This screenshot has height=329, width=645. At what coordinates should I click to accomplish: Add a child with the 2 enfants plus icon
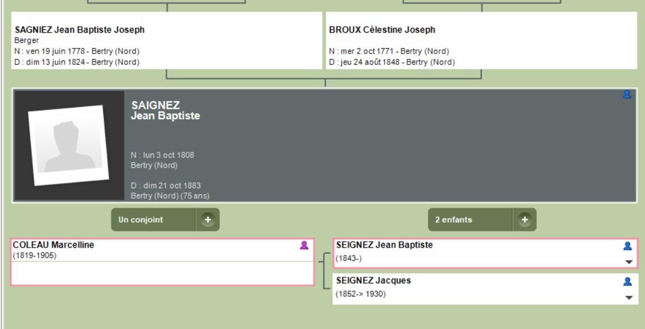[524, 220]
